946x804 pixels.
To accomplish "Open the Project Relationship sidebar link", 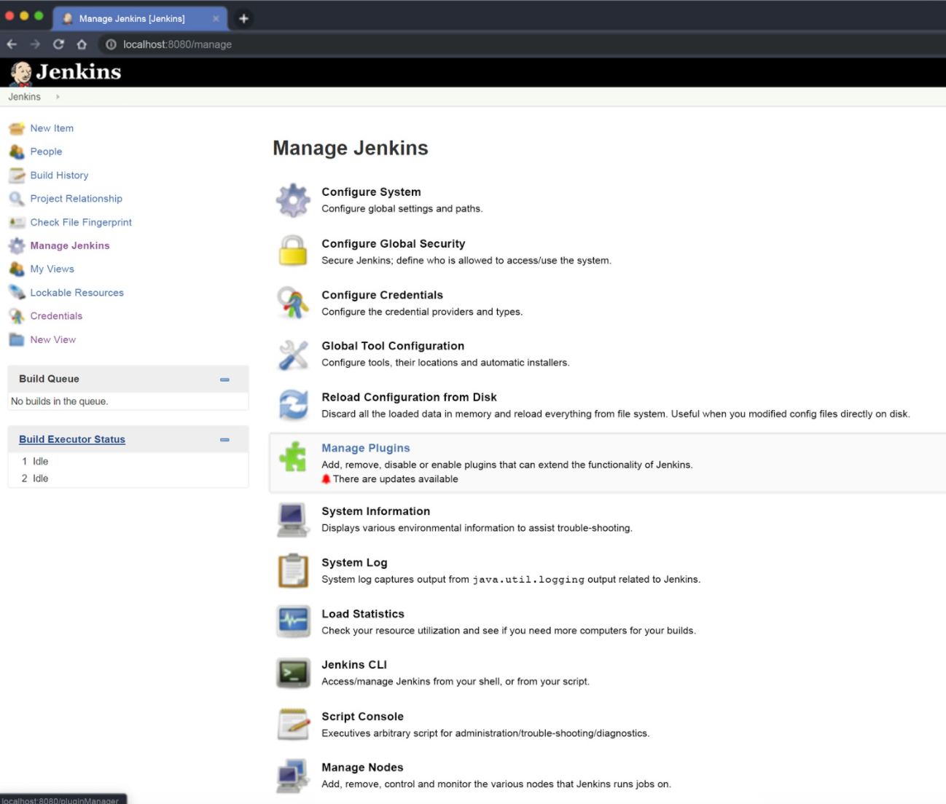I will coord(77,199).
